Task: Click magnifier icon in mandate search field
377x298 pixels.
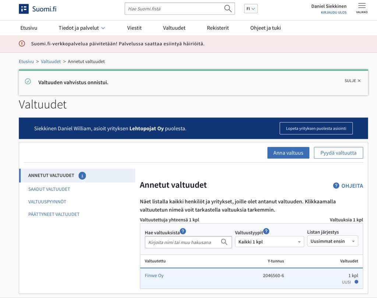Action: click(224, 242)
